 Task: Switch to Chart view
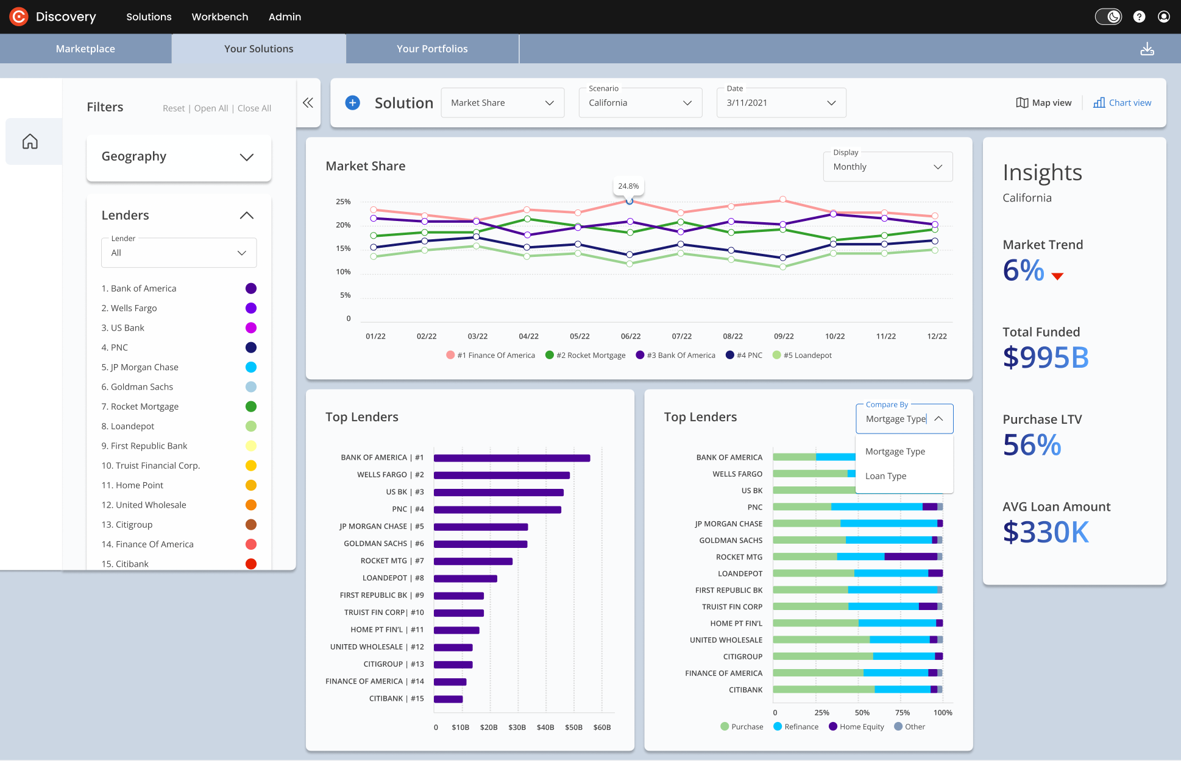click(x=1122, y=103)
